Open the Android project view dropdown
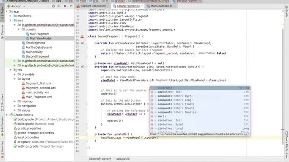Image resolution: width=289 pixels, height=162 pixels. [x=16, y=6]
